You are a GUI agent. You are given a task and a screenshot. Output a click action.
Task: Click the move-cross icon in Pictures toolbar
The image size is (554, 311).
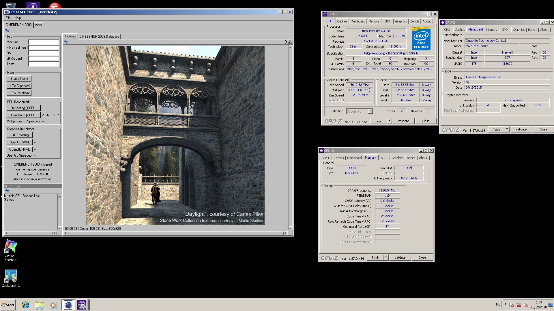(x=285, y=42)
